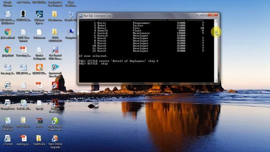
Task: Click 'Developer' in row 12 of output
Action: pyautogui.click(x=140, y=51)
